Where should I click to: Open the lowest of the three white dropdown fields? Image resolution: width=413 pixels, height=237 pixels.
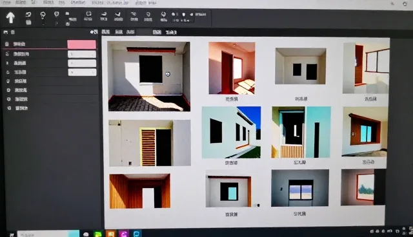(82, 72)
